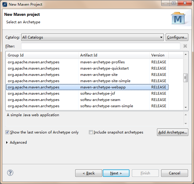Go to the previous page with Back

tap(89, 173)
